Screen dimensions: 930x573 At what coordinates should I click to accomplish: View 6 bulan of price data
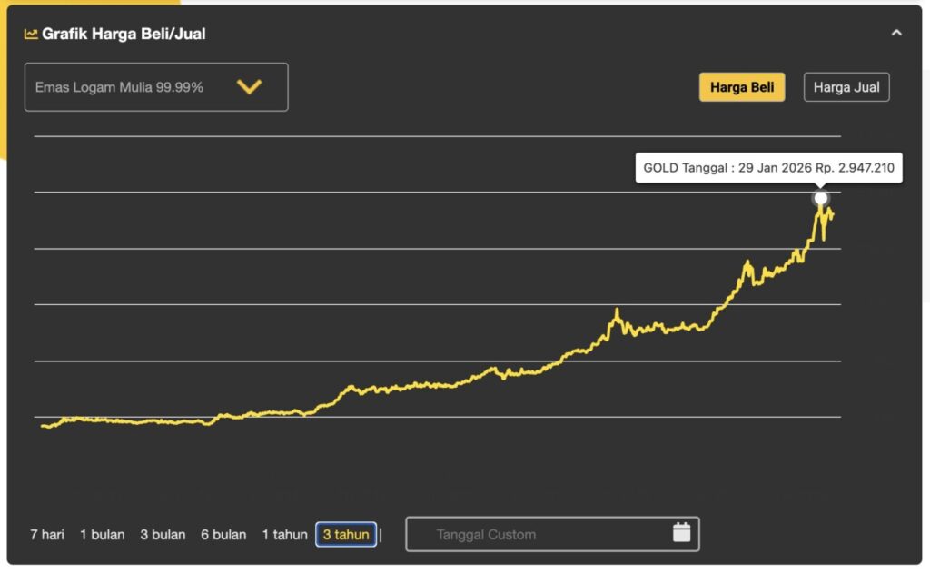coord(223,534)
